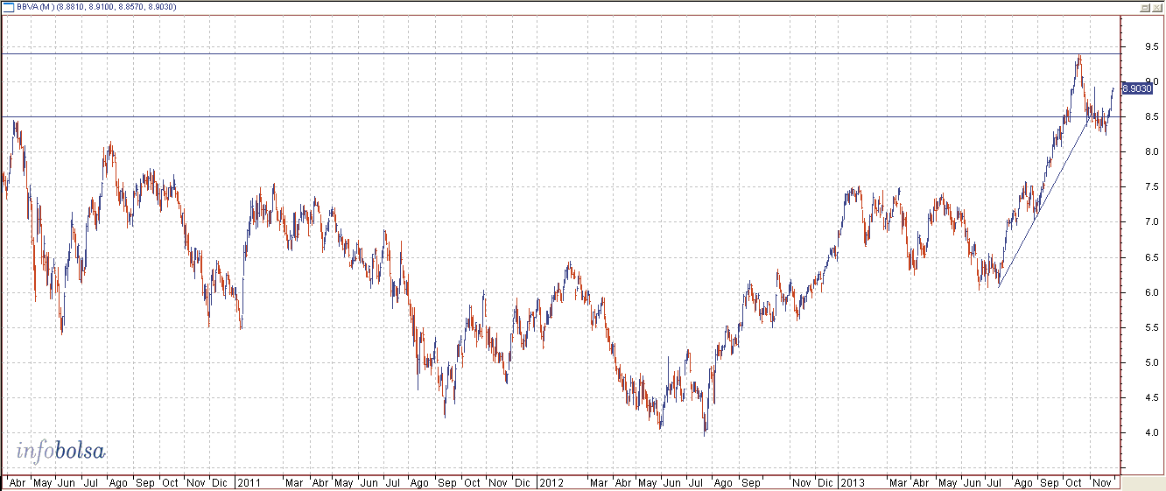The width and height of the screenshot is (1166, 491).
Task: Click the 2013 year label on date axis
Action: [851, 482]
